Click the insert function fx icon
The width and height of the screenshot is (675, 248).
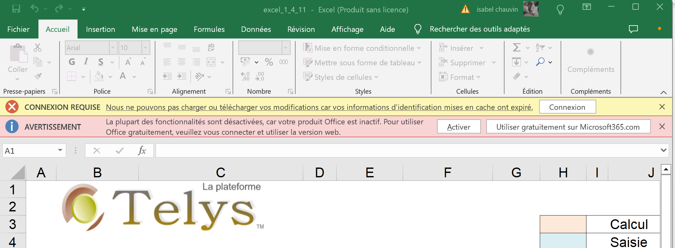coord(142,151)
